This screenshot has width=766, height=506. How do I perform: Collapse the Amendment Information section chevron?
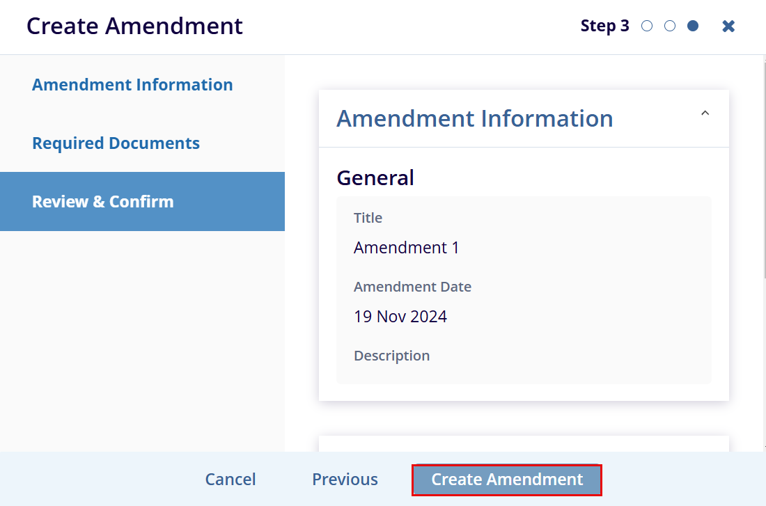(x=705, y=113)
